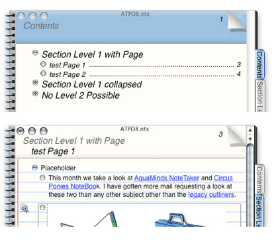Collapse the Placeholder outline item
The width and height of the screenshot is (278, 240).
[x=34, y=168]
